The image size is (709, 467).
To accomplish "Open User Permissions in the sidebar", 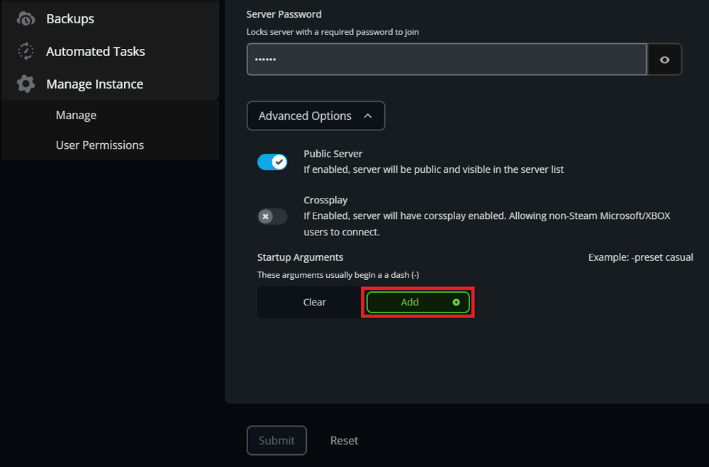I will tap(99, 145).
